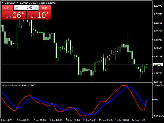This screenshot has height=123, width=164.
Task: Increase lot volume with the up arrow
Action: (x=36, y=8)
